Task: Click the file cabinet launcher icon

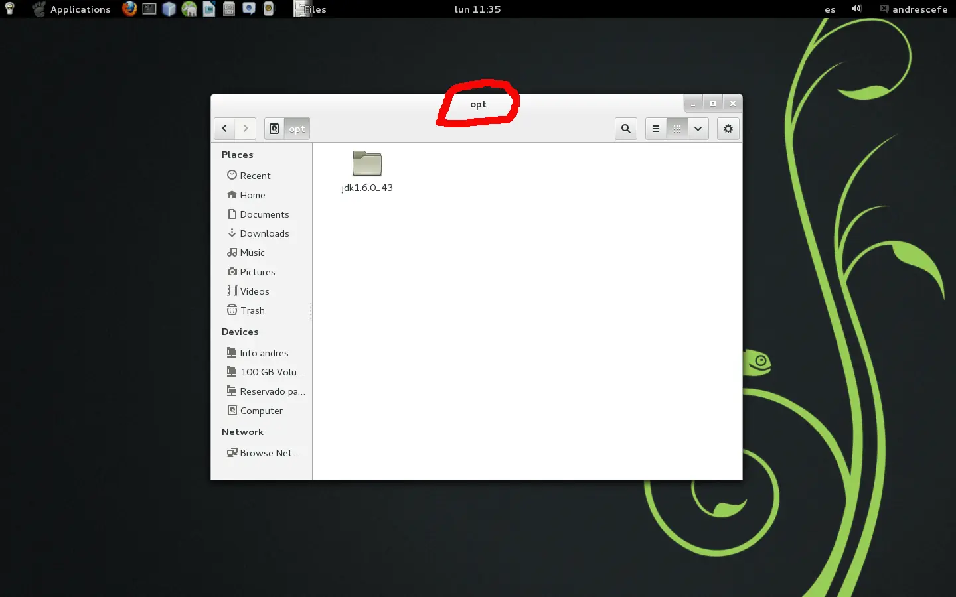Action: coord(229,9)
